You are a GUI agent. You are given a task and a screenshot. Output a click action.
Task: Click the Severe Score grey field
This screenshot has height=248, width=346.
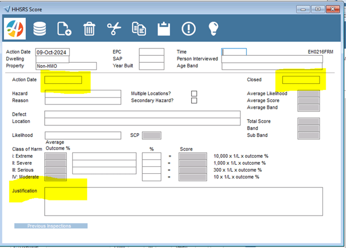(193, 163)
